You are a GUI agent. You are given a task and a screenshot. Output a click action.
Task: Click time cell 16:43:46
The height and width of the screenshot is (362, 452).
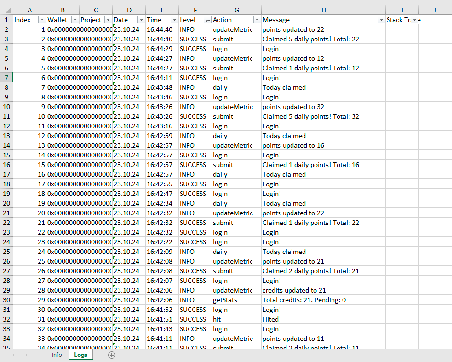point(162,97)
